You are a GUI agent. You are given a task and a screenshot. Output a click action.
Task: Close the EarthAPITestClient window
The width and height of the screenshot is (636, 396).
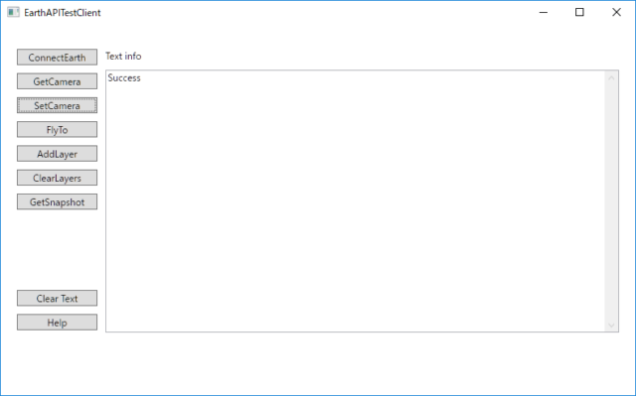[x=616, y=13]
